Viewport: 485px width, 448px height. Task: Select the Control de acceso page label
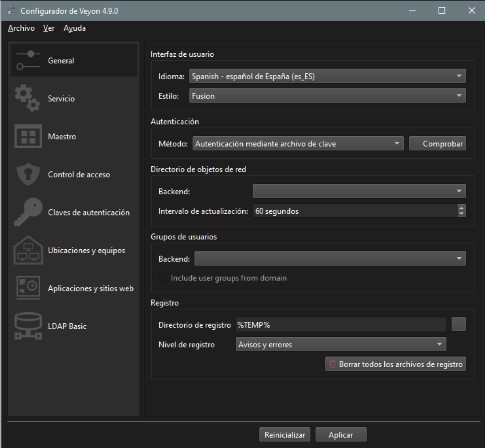coord(79,175)
